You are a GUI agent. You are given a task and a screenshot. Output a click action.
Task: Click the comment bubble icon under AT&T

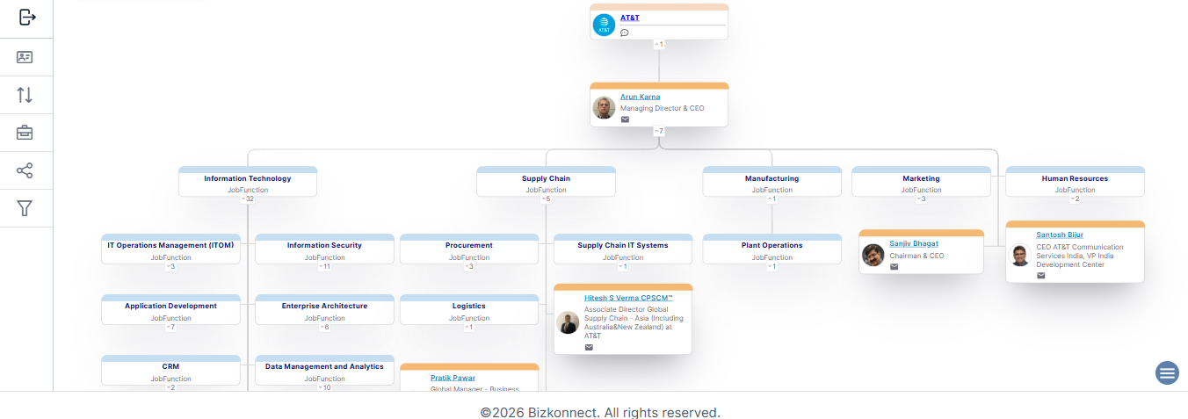[625, 33]
